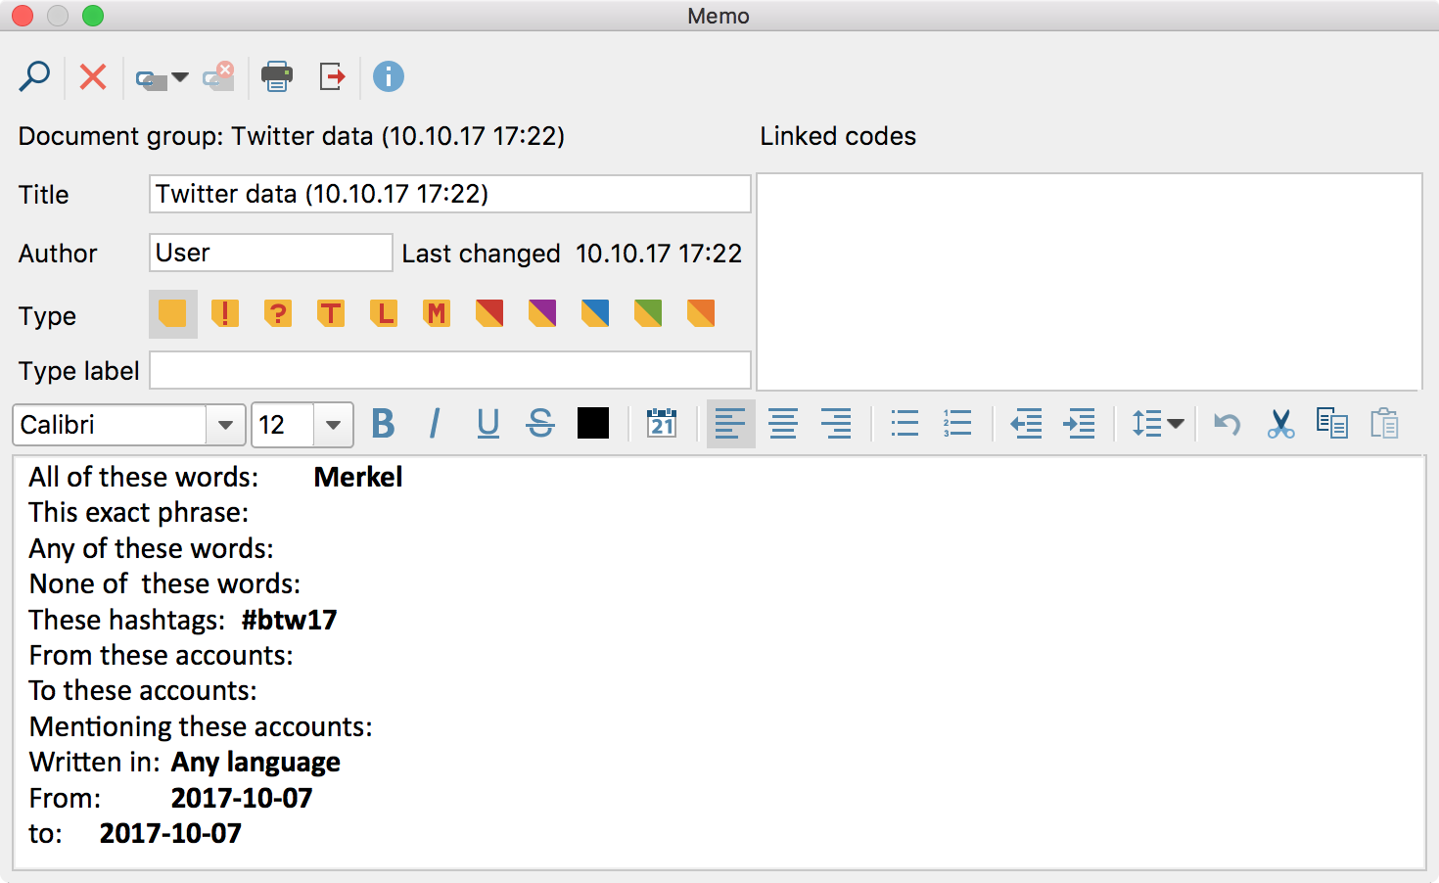Screen dimensions: 1439x883
Task: Apply center text alignment
Action: click(x=783, y=424)
